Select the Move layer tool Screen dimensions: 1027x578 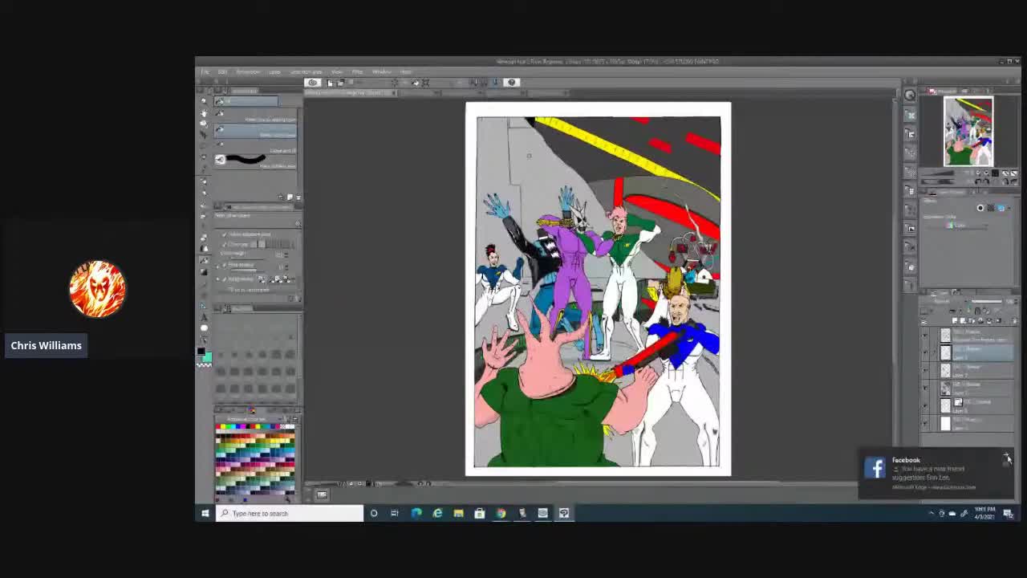204,135
